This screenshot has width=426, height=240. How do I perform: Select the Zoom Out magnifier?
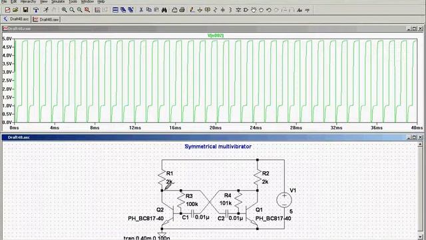[79, 10]
